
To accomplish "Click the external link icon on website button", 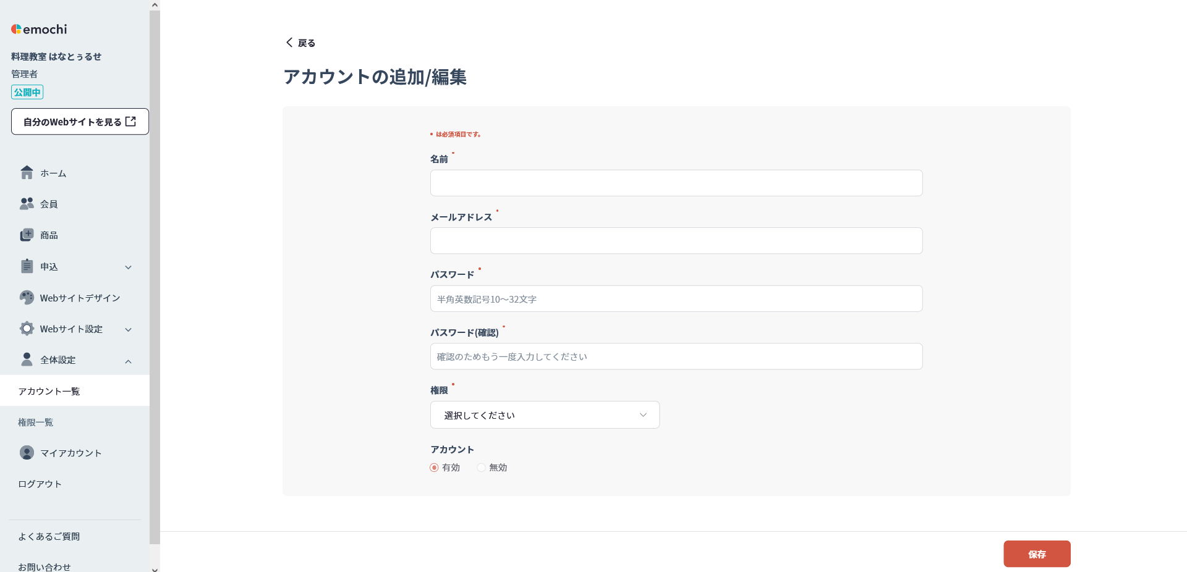I will tap(130, 121).
